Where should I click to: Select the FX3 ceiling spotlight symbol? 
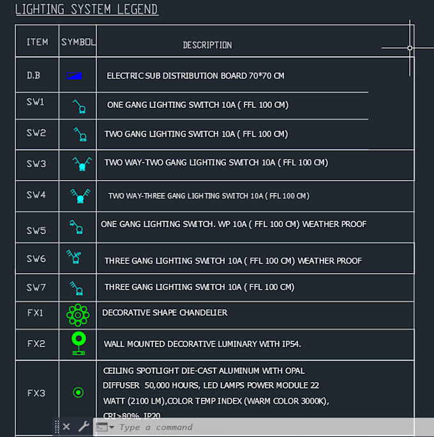click(79, 392)
